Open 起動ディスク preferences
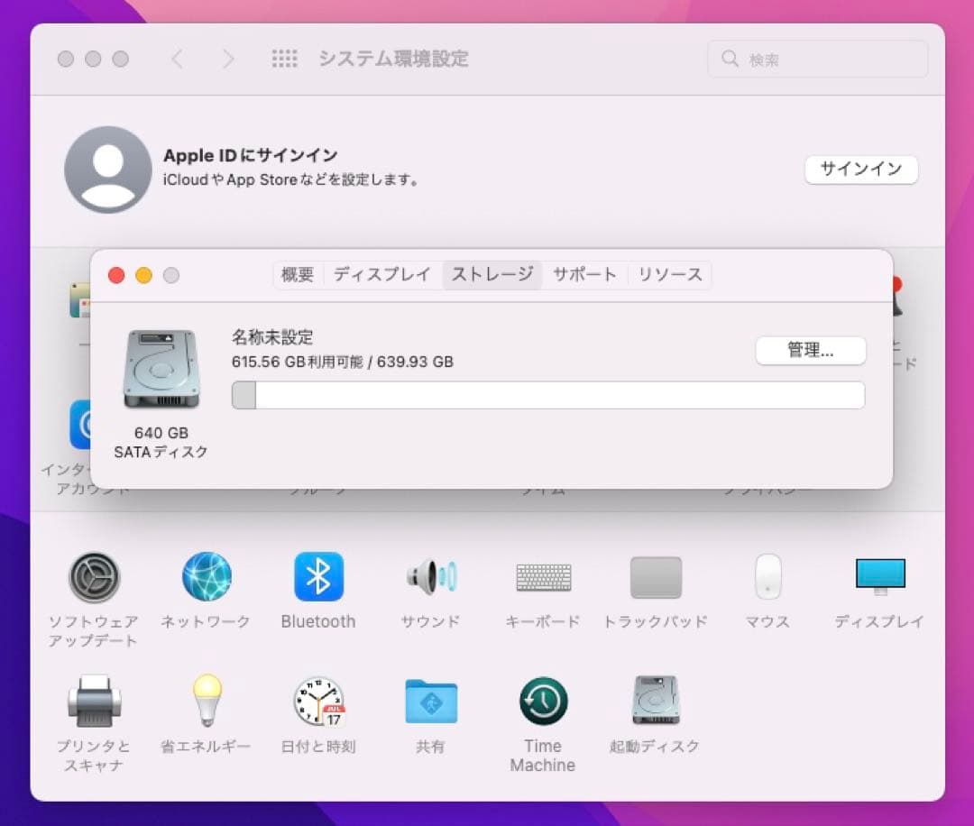The height and width of the screenshot is (826, 974). [655, 701]
